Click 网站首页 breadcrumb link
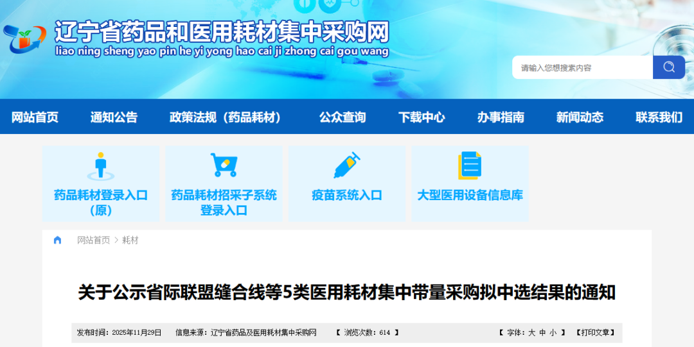This screenshot has width=694, height=347. point(93,240)
